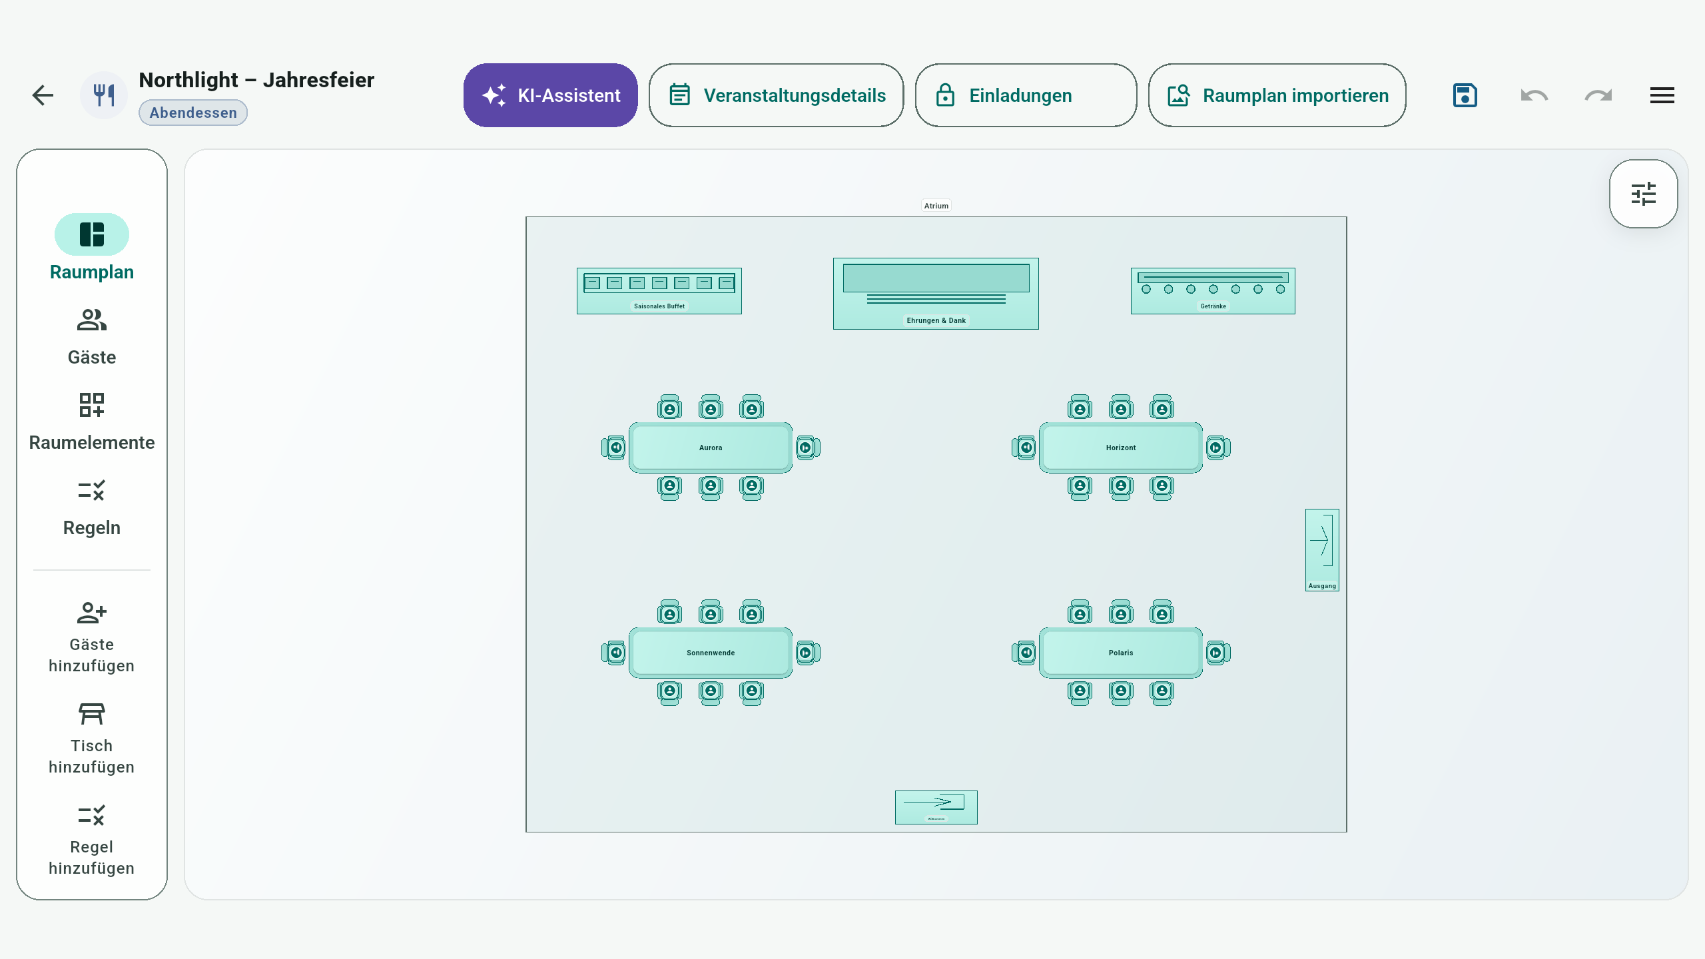Open the Einladungen section
Image resolution: width=1705 pixels, height=959 pixels.
tap(1026, 95)
